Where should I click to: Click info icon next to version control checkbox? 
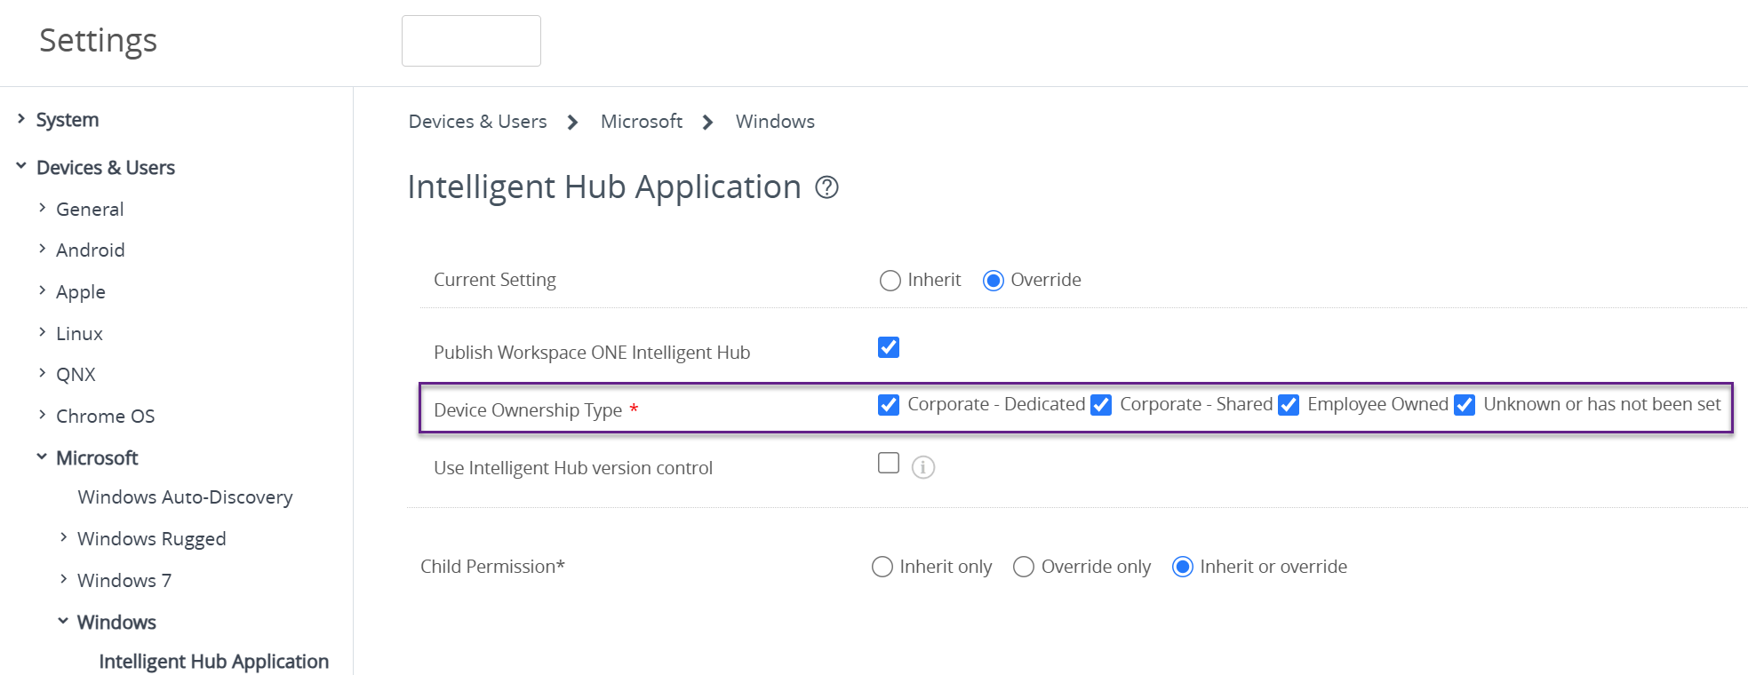923,467
